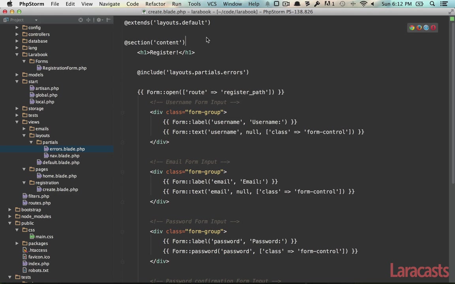
Task: Click Scroll from Source target icon
Action: click(81, 20)
